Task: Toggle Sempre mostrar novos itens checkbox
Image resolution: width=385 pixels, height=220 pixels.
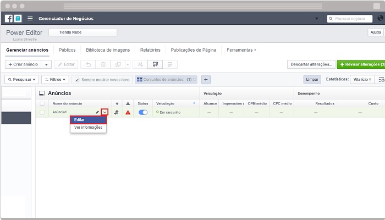Action: pyautogui.click(x=77, y=80)
